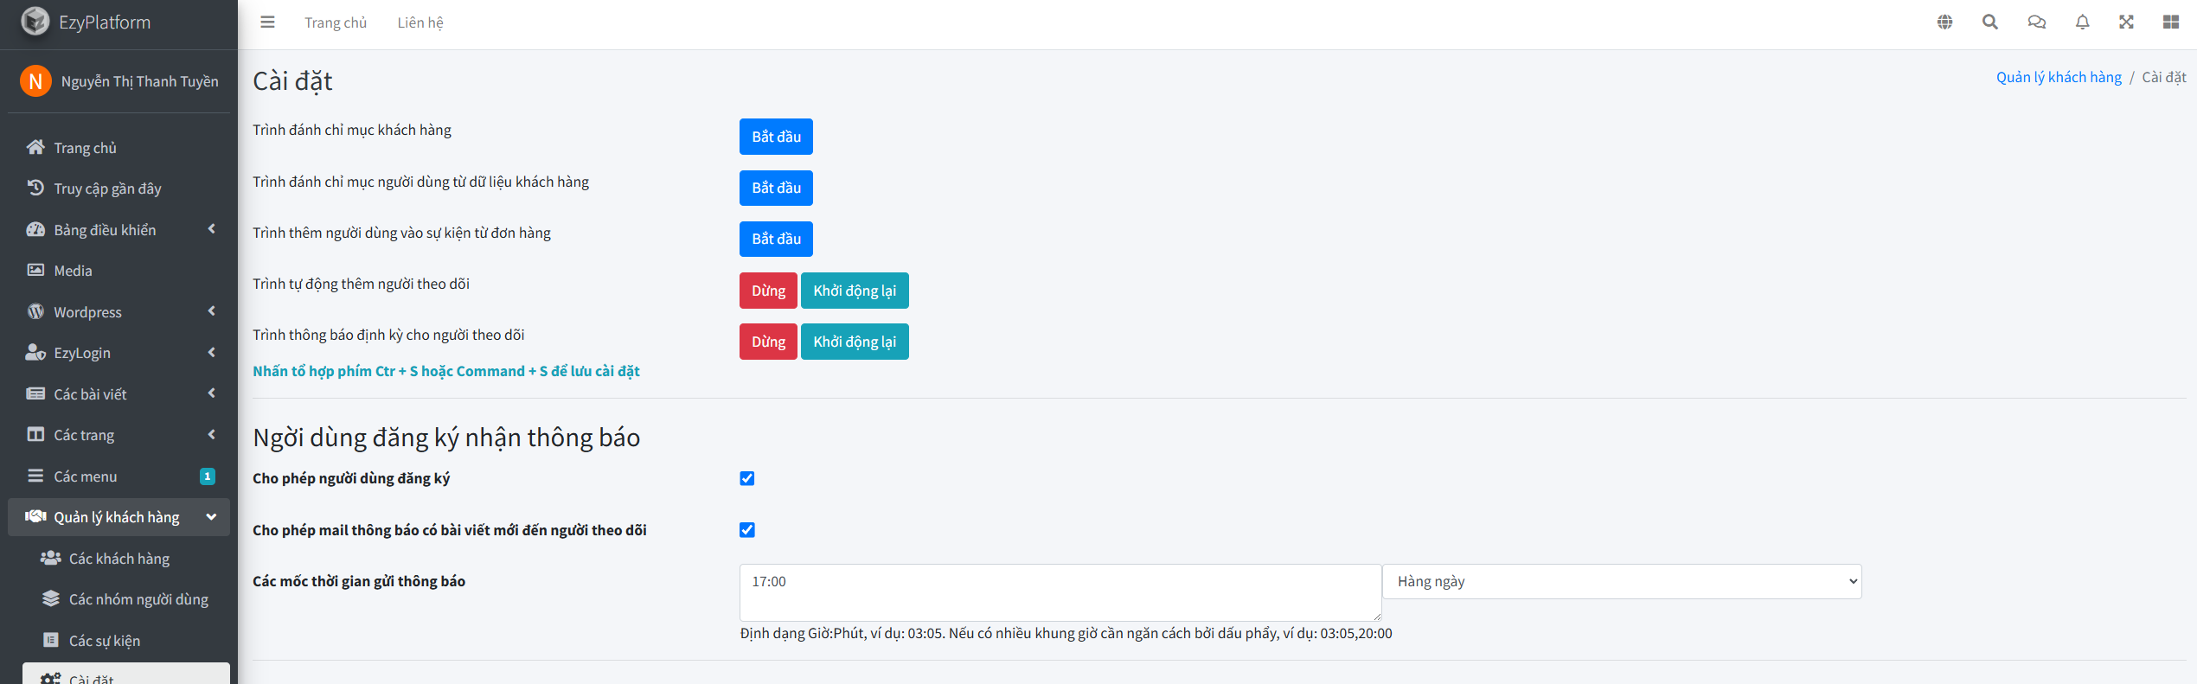This screenshot has width=2197, height=684.
Task: Click the handshake icon beside Quản lý khách hàng
Action: 35,516
